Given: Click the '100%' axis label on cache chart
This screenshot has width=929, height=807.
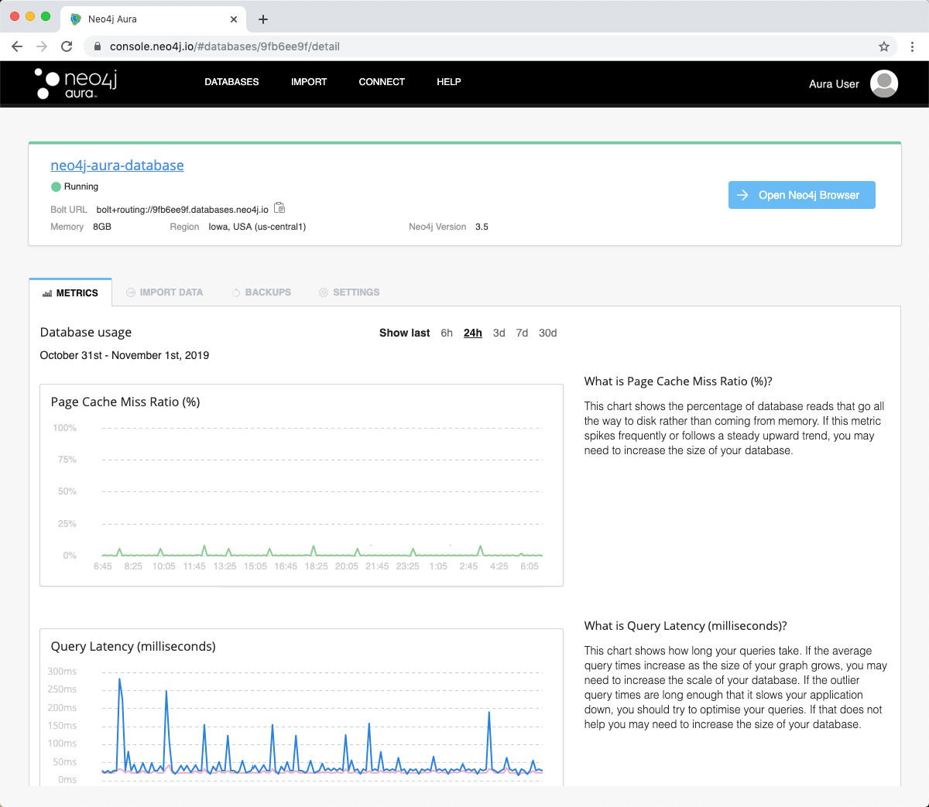Looking at the screenshot, I should [x=65, y=428].
